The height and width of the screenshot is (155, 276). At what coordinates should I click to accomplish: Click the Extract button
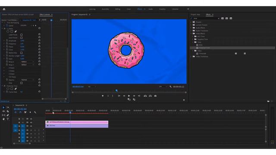[150, 96]
